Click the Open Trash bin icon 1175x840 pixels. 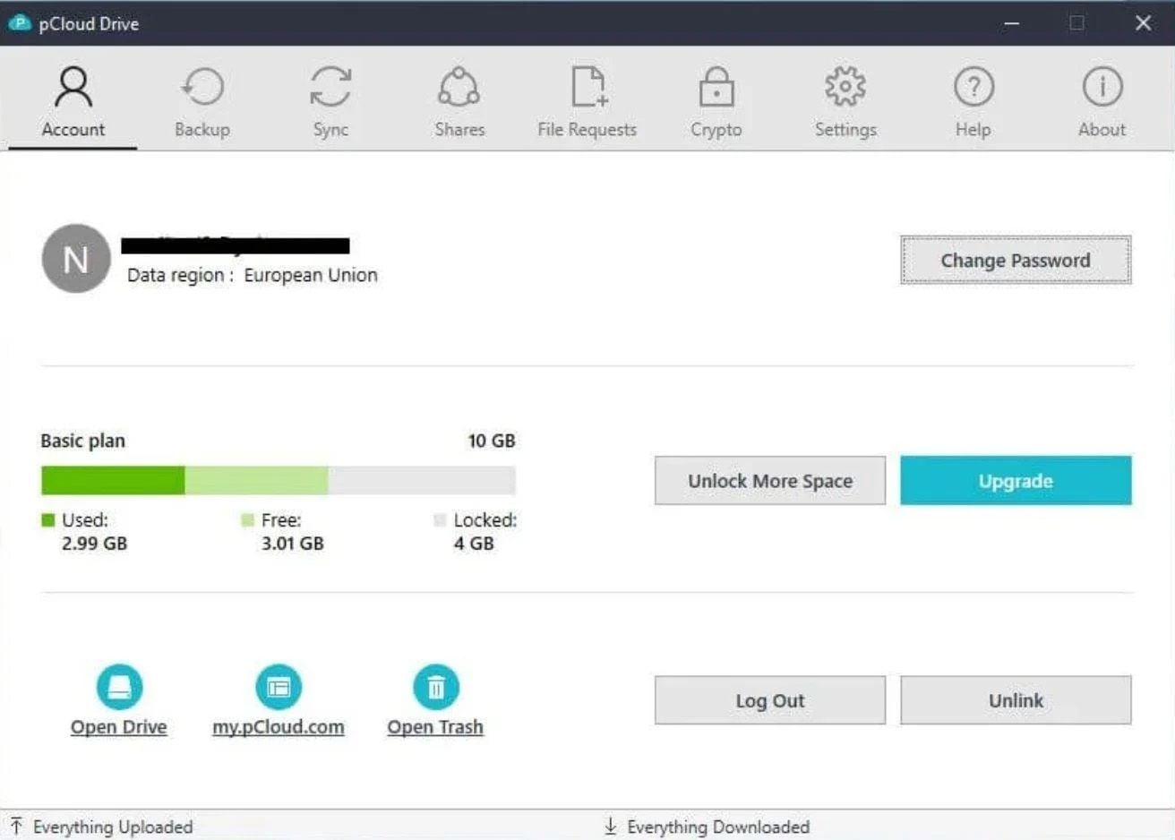tap(435, 687)
